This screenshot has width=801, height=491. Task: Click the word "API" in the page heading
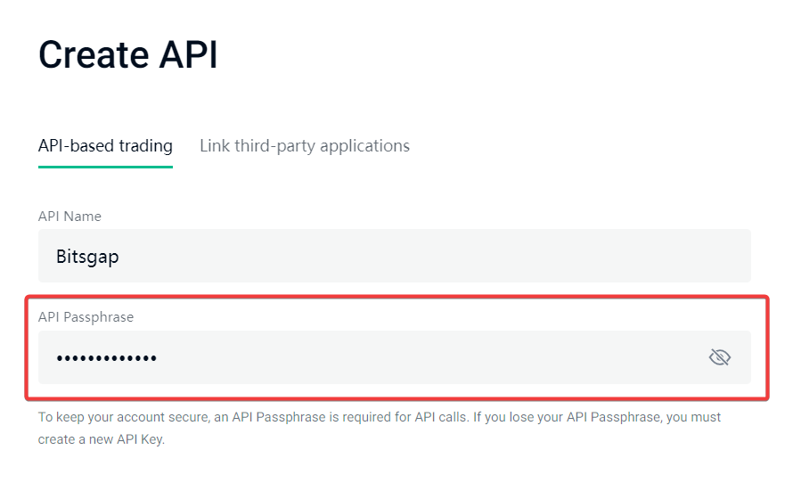click(188, 55)
